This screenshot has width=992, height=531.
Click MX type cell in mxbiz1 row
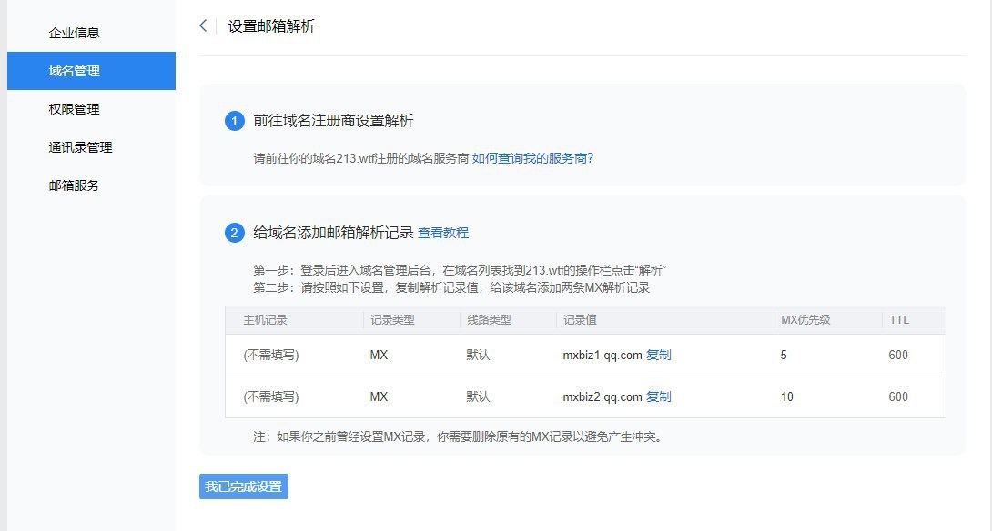[x=379, y=356]
